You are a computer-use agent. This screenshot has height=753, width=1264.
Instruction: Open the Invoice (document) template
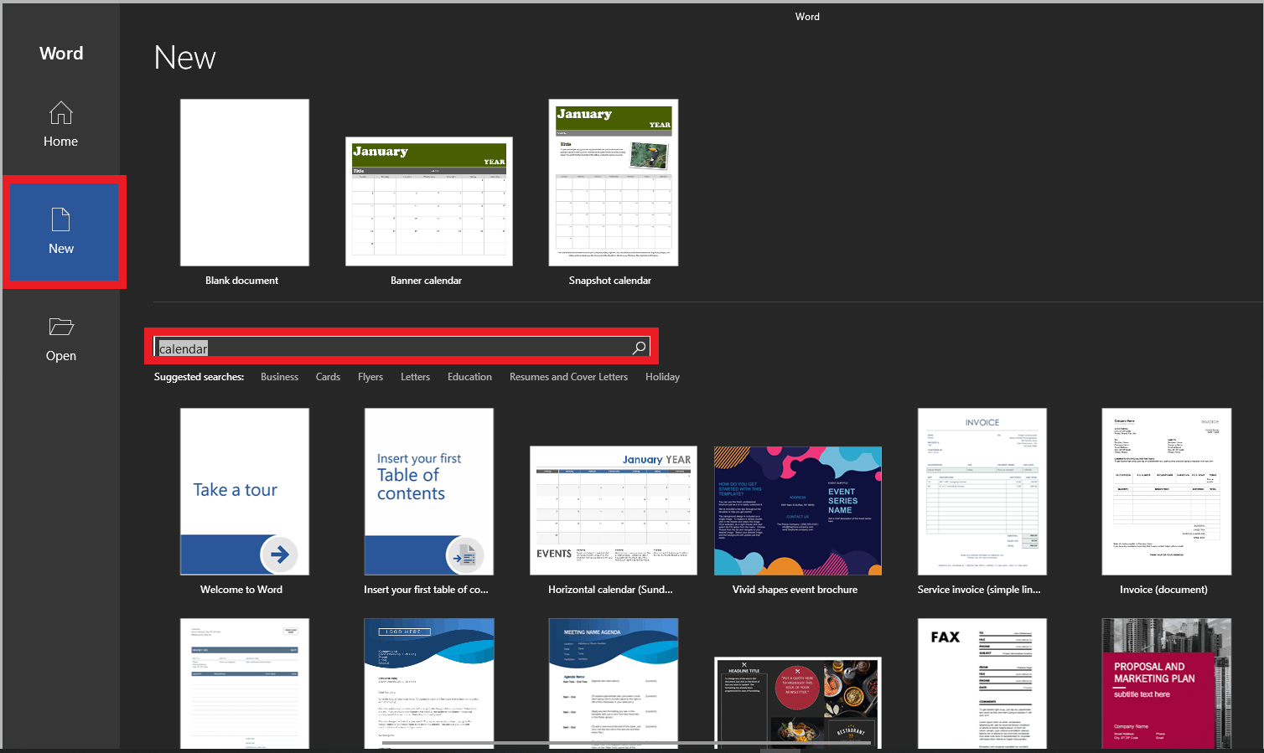[x=1167, y=492]
